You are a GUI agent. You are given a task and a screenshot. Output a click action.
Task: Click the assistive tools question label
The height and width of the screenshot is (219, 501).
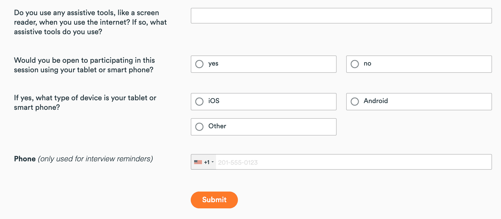tap(90, 22)
